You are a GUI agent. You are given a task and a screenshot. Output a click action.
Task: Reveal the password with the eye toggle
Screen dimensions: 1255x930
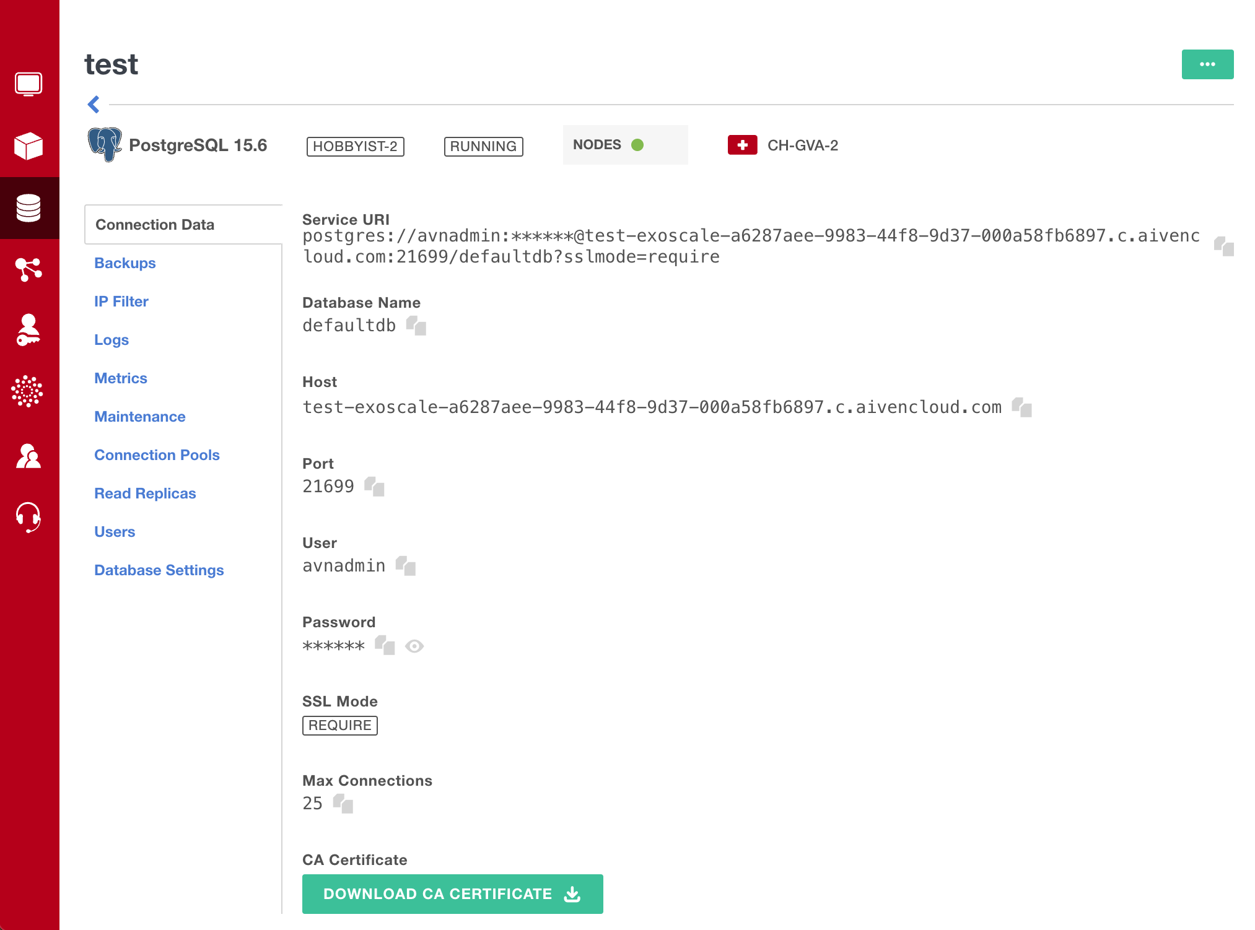[414, 646]
